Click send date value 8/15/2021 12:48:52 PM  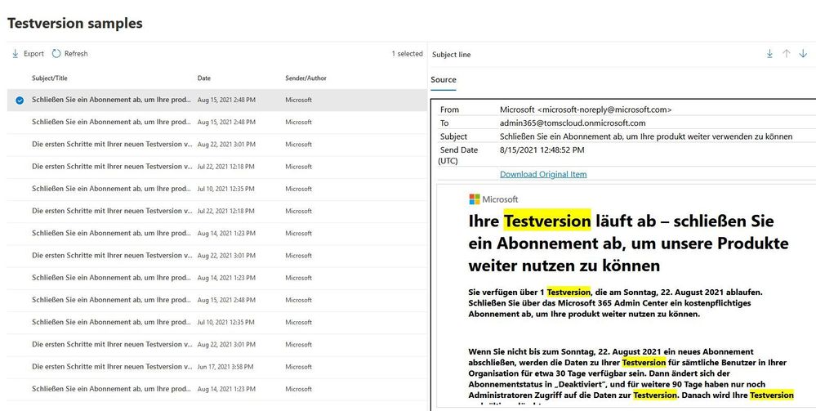pyautogui.click(x=542, y=150)
